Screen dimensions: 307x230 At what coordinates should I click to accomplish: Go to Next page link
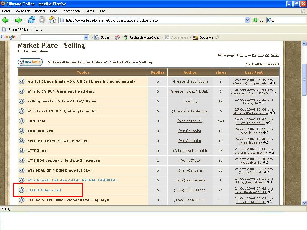pyautogui.click(x=275, y=55)
